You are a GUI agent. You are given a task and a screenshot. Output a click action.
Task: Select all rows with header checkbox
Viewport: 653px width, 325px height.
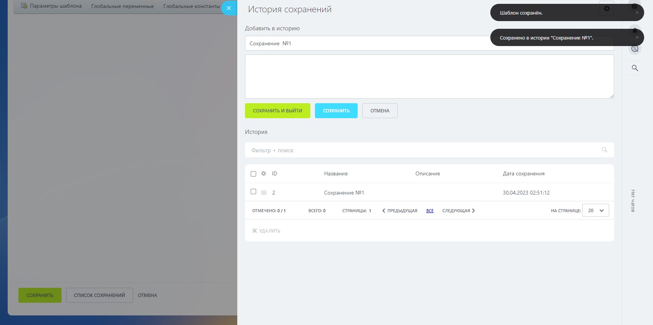(253, 174)
